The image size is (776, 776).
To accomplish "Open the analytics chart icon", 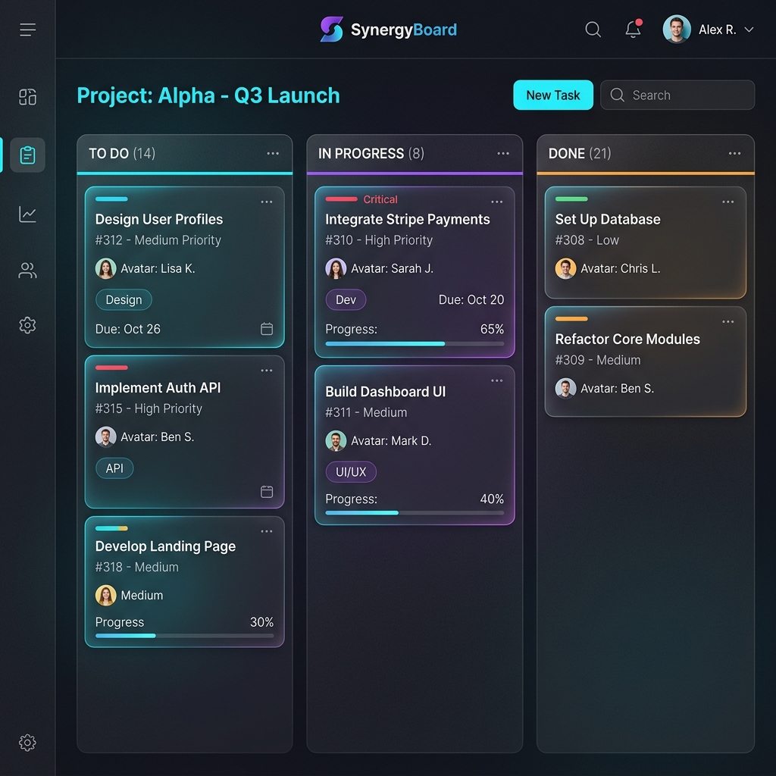I will (27, 214).
